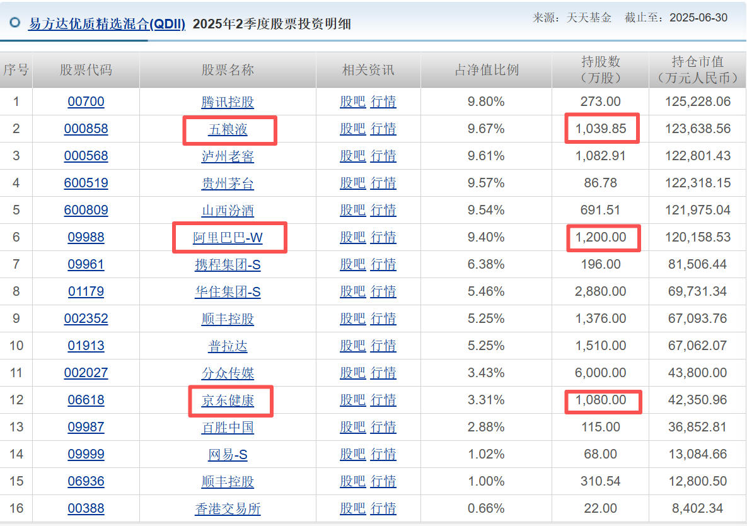Open 股吧 link in 山西汾酒 row
Image resolution: width=747 pixels, height=526 pixels.
[352, 210]
